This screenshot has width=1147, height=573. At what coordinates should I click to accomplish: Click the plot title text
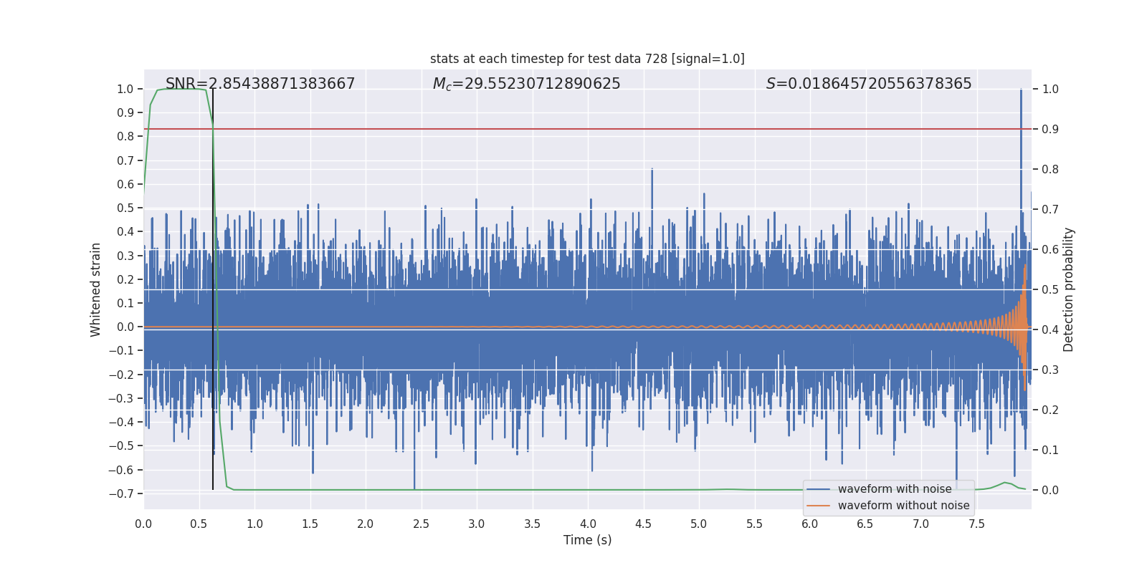pos(587,59)
